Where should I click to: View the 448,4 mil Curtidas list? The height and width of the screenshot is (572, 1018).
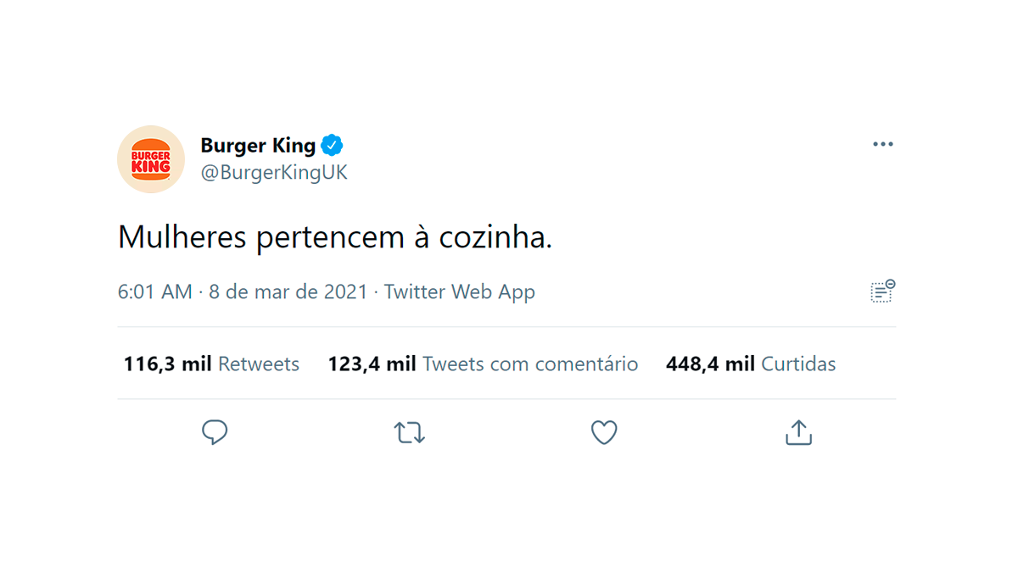point(751,364)
